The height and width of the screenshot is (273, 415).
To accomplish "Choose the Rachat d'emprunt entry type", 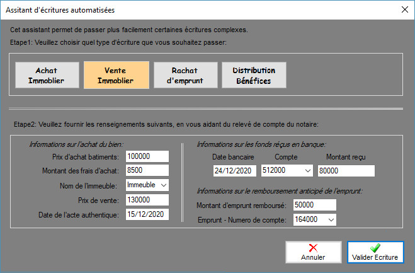I will click(x=185, y=75).
